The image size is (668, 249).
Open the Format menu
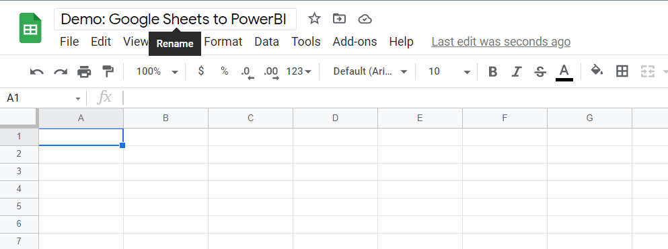(x=223, y=41)
